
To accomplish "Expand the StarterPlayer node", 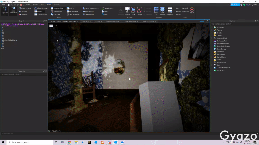I will click(212, 57).
